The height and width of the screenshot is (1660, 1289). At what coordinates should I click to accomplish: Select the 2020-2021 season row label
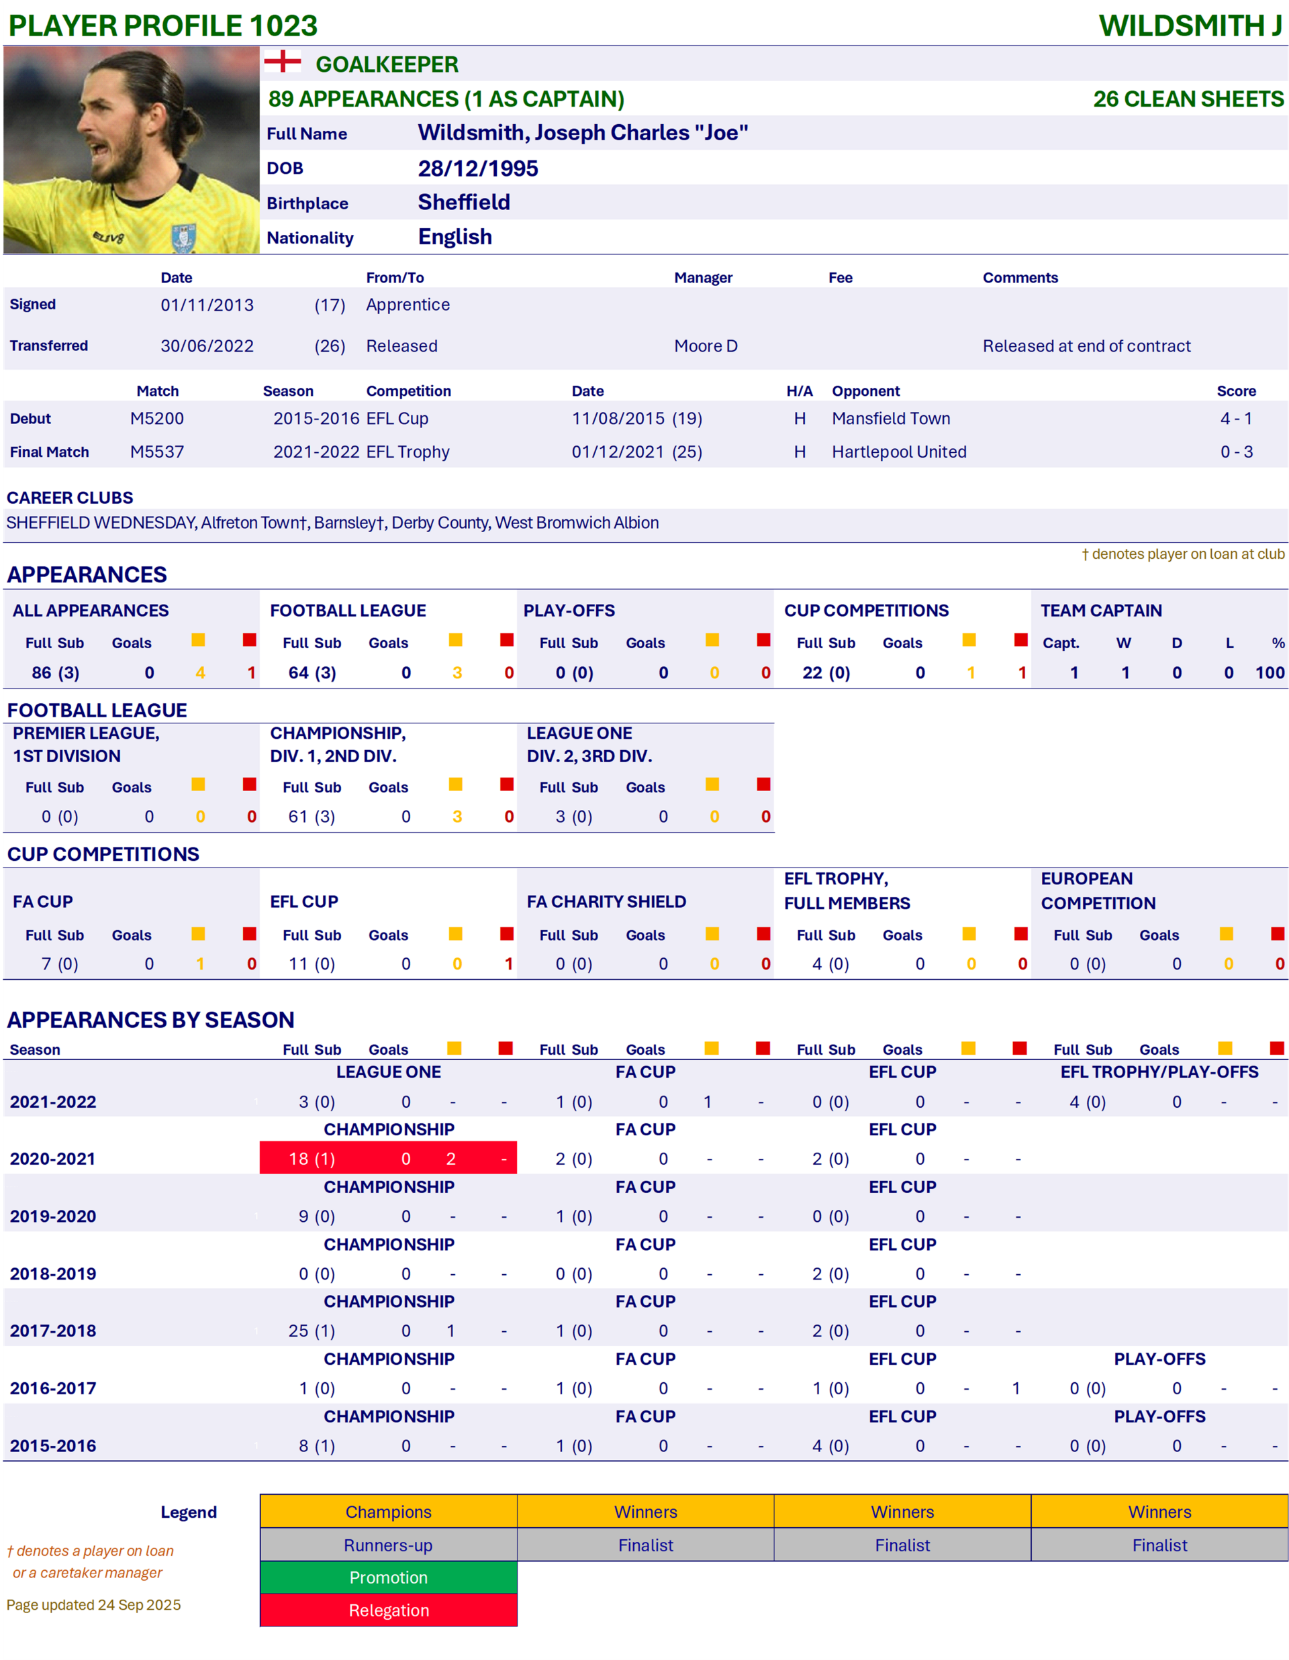pos(53,1159)
